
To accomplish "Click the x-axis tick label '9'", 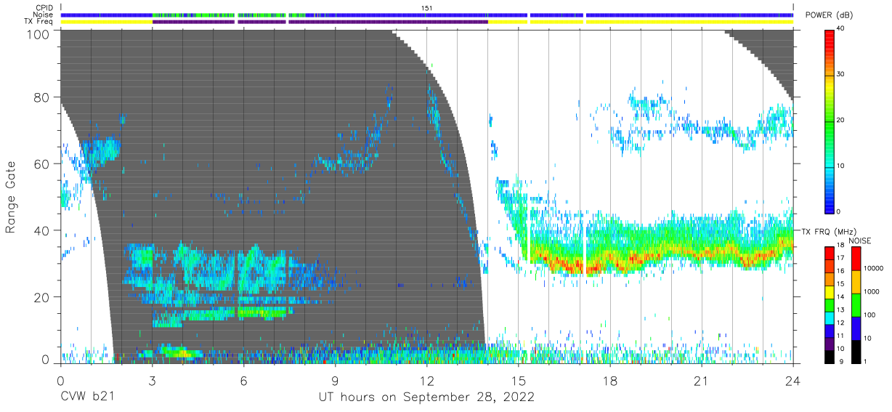I will point(335,380).
